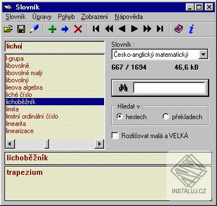Skip back fast with double-left arrows

[x=109, y=29]
